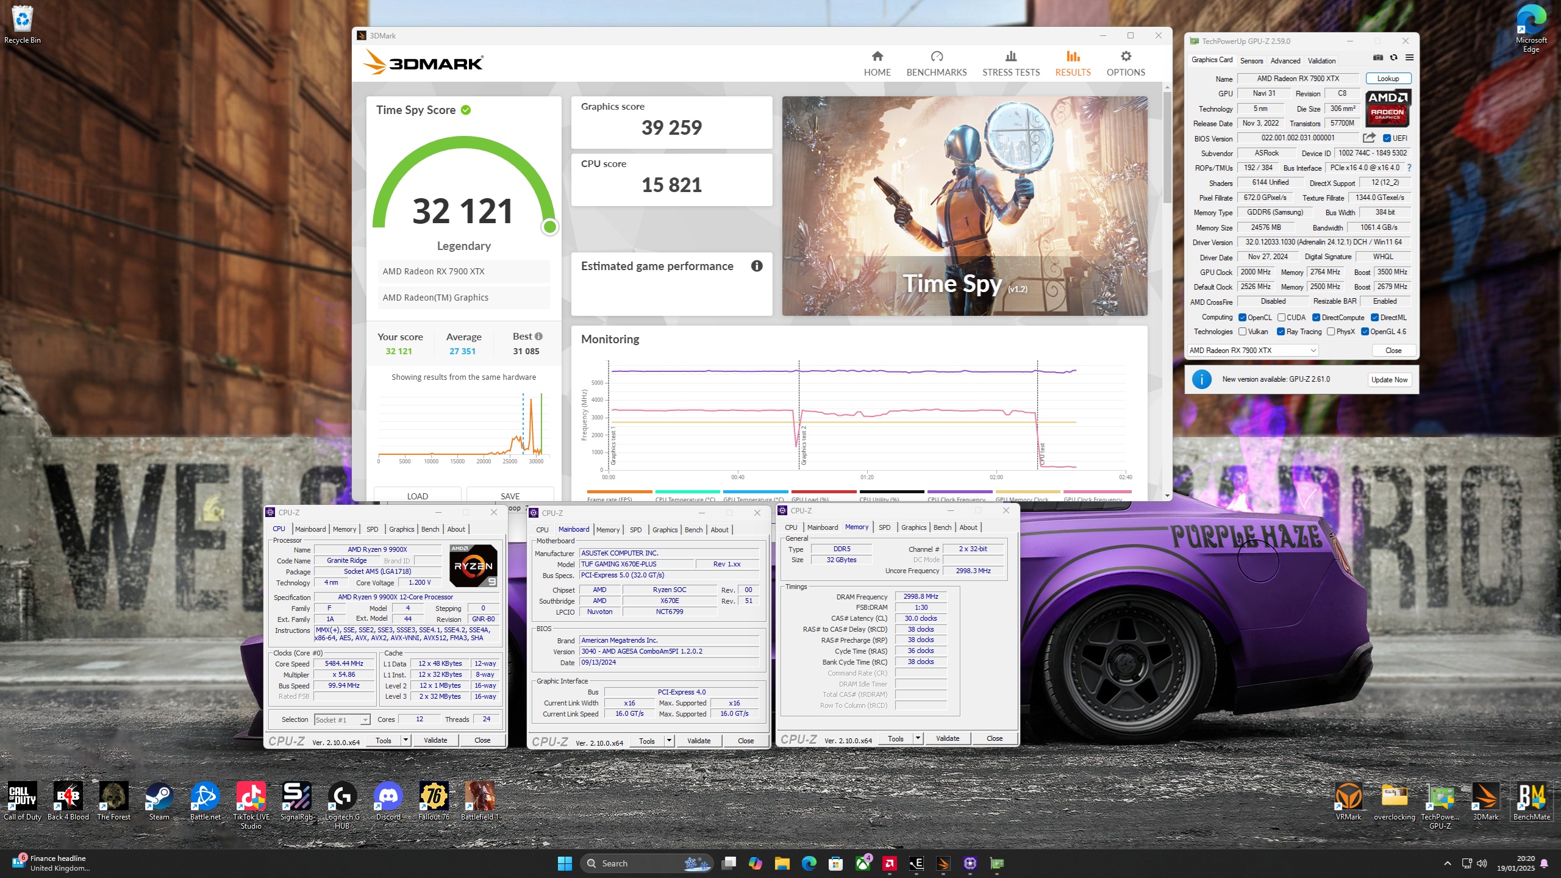Open Logitech G HUB shortcut
The image size is (1561, 878).
click(x=342, y=805)
